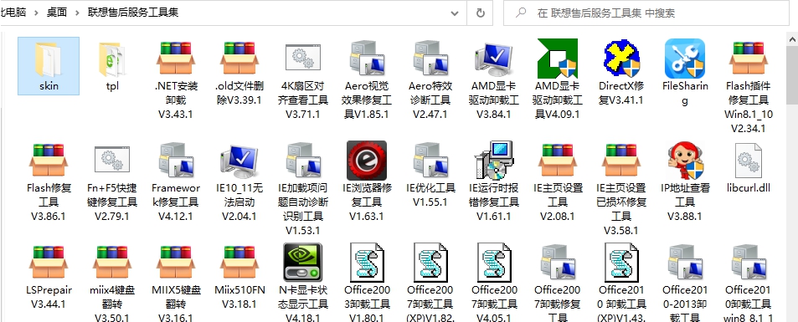Select .old文件删除V3.39.1 archive icon
This screenshot has height=322, width=798.
click(239, 59)
